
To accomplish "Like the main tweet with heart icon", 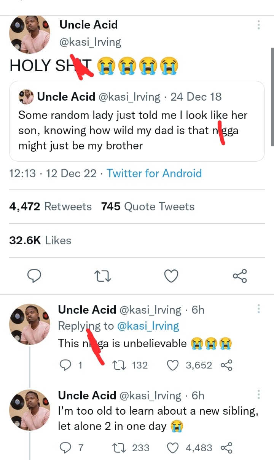I will click(x=171, y=276).
